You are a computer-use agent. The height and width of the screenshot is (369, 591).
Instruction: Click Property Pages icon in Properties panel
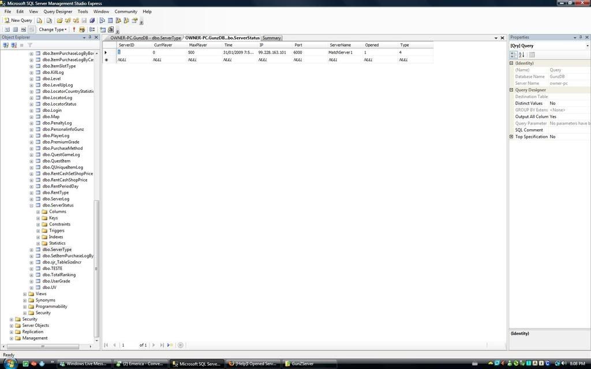click(x=532, y=55)
